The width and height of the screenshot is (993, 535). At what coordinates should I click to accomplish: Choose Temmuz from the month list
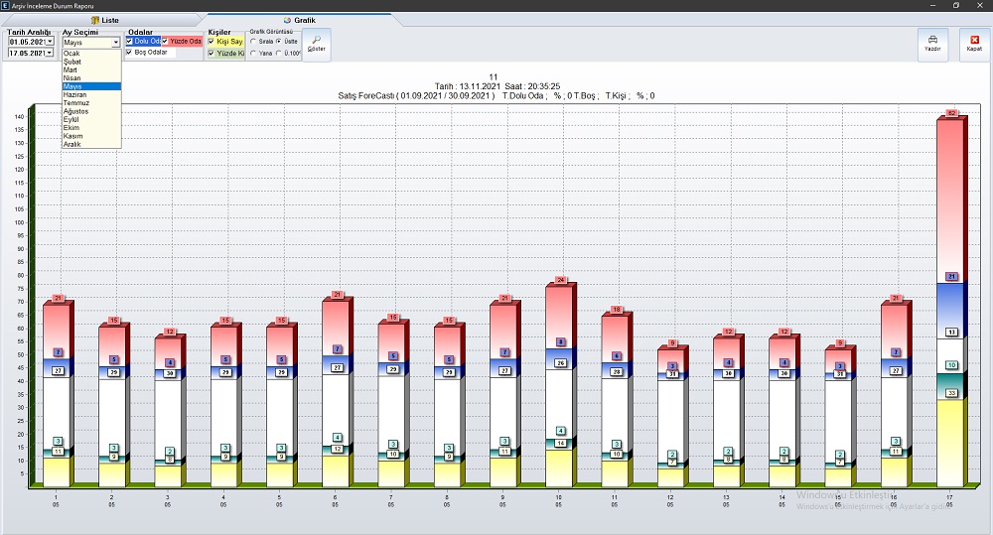point(91,102)
